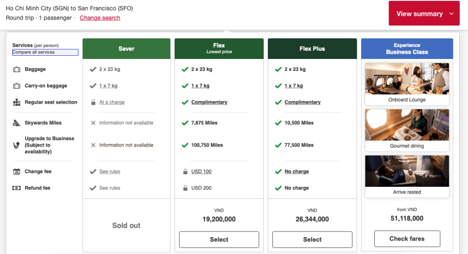Click the Baggage suitcase icon

coord(17,69)
